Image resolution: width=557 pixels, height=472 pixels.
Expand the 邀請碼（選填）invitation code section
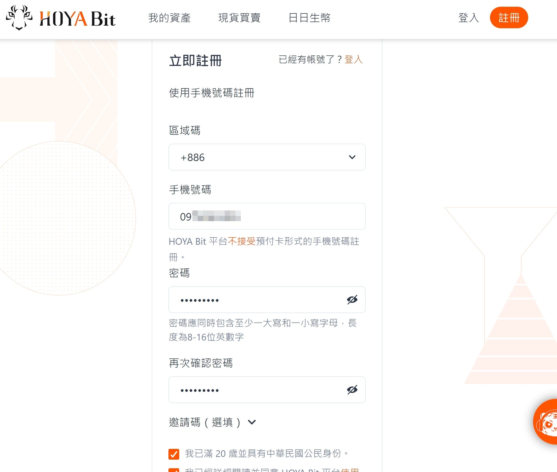pos(252,422)
